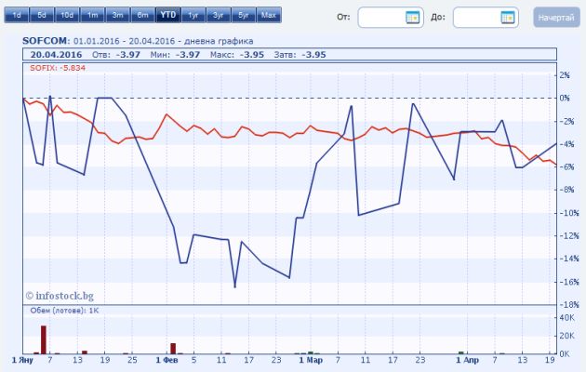This screenshot has width=586, height=372.
Task: Choose the 3yr range tab
Action: click(x=219, y=15)
